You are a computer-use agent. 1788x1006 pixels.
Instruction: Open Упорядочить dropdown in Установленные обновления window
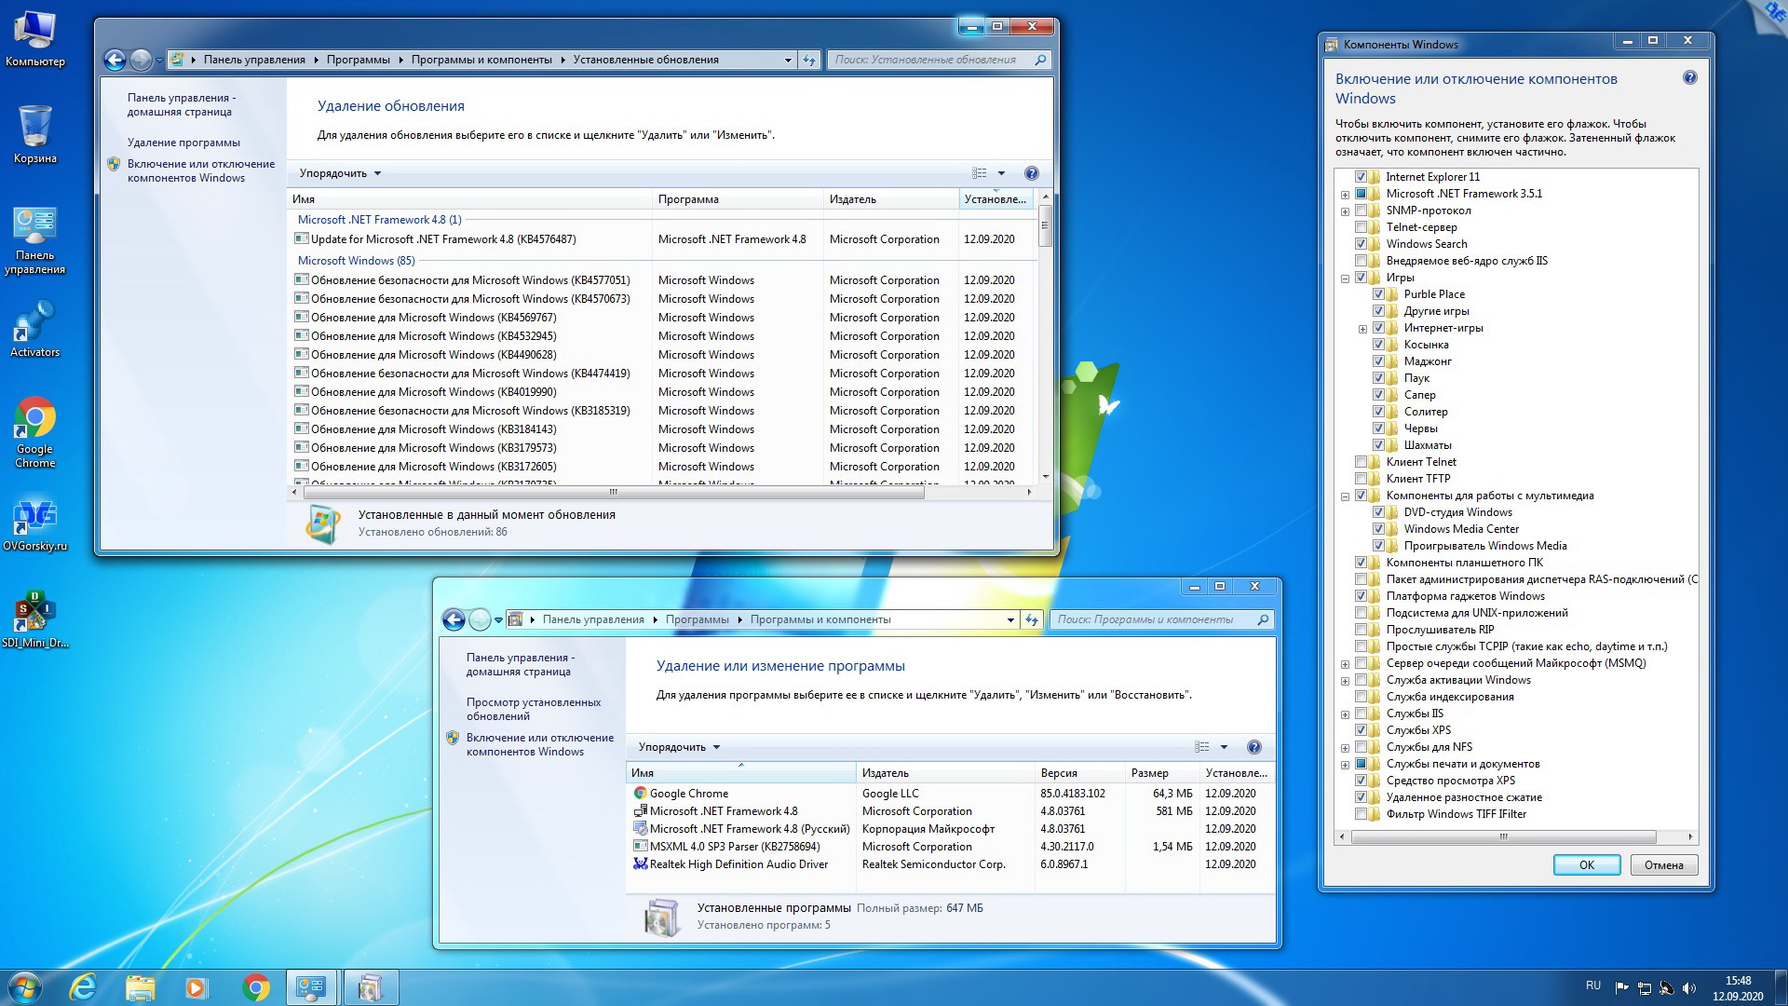340,173
